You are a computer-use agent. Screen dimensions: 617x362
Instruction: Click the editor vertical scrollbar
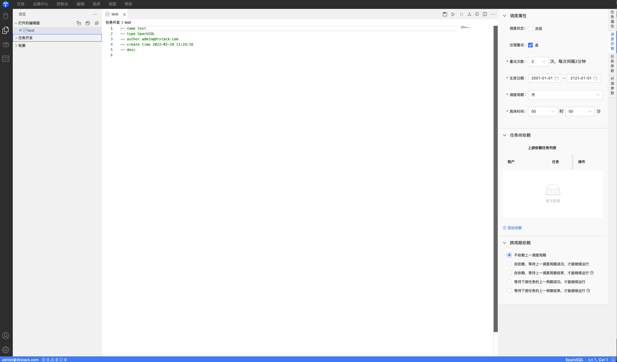495,179
